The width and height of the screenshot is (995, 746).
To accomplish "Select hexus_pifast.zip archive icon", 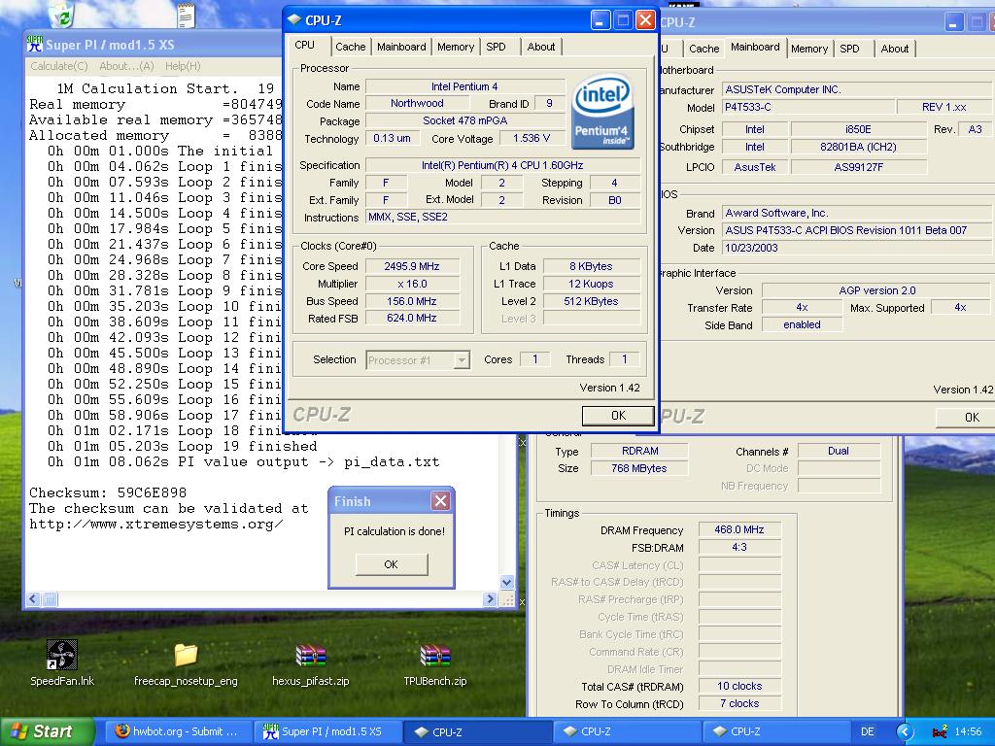I will [x=310, y=656].
